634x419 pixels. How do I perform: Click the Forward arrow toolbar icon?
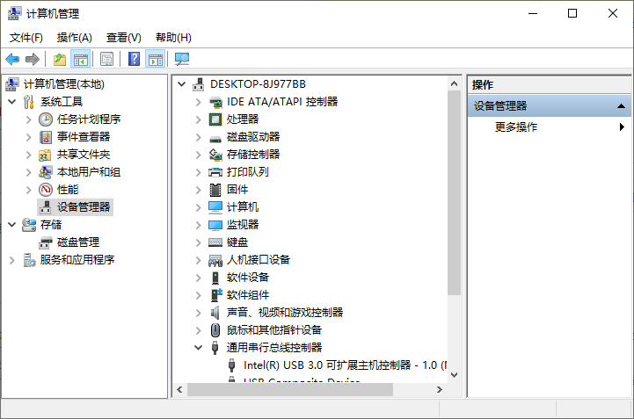pyautogui.click(x=33, y=60)
